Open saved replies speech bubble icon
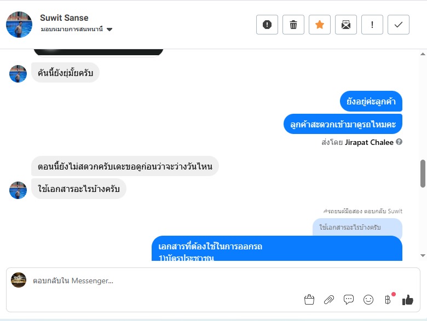 349,300
